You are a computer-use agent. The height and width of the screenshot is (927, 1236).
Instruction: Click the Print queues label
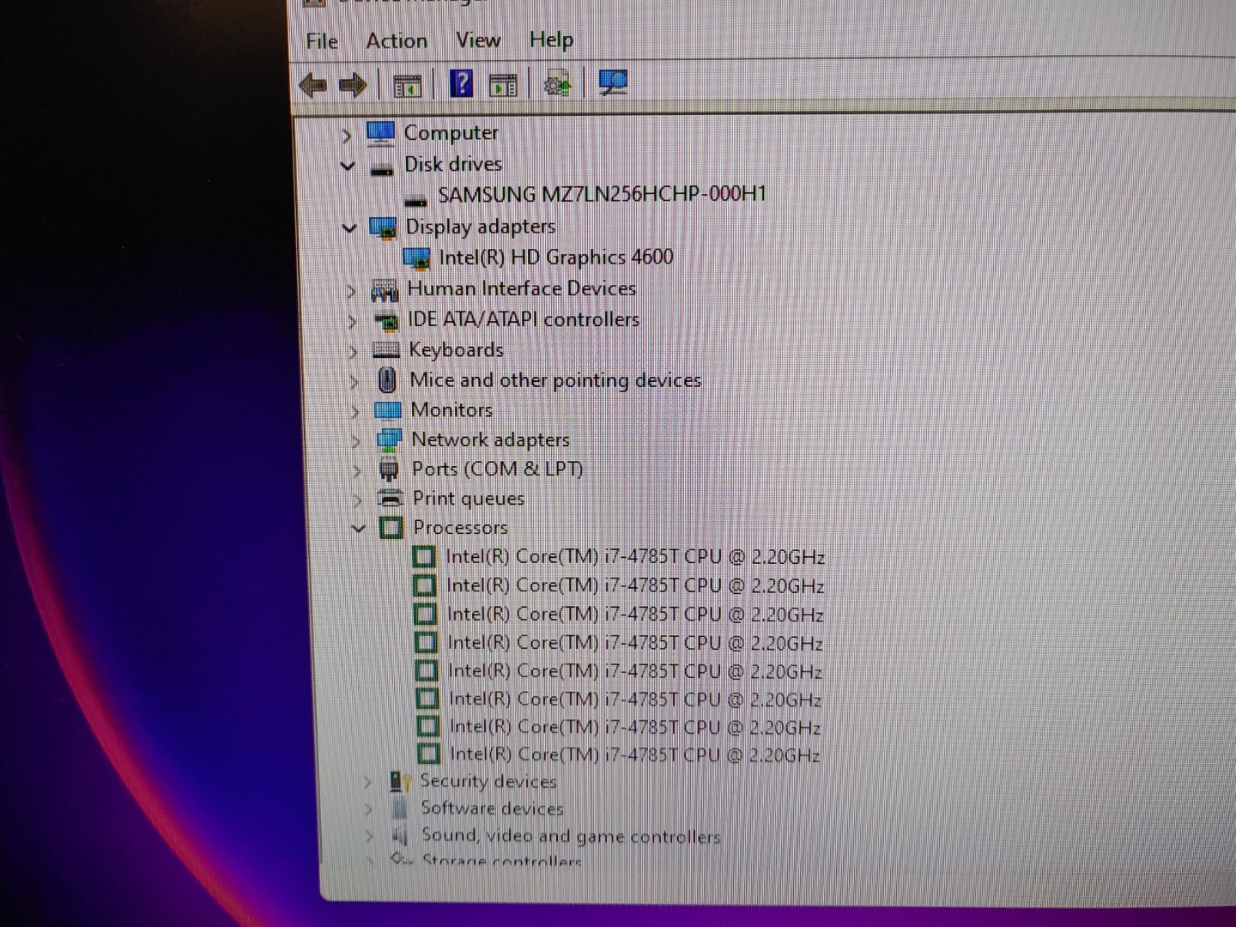click(468, 499)
